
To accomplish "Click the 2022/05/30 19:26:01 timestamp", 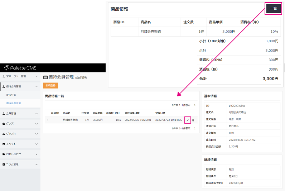I will click(x=138, y=120).
